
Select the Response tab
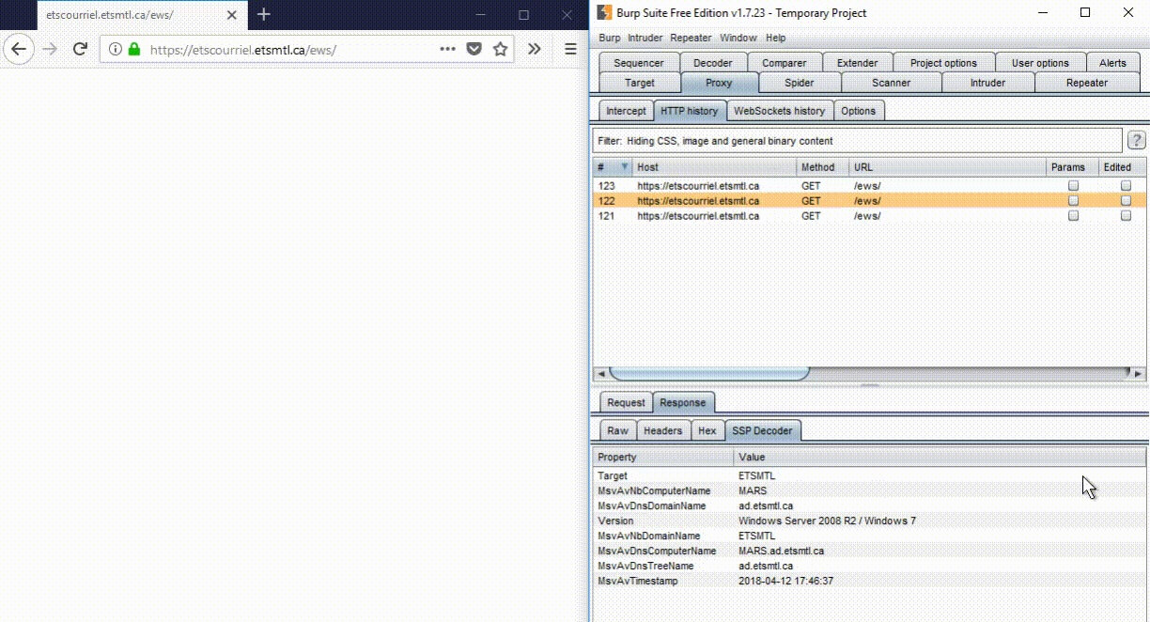pos(683,402)
